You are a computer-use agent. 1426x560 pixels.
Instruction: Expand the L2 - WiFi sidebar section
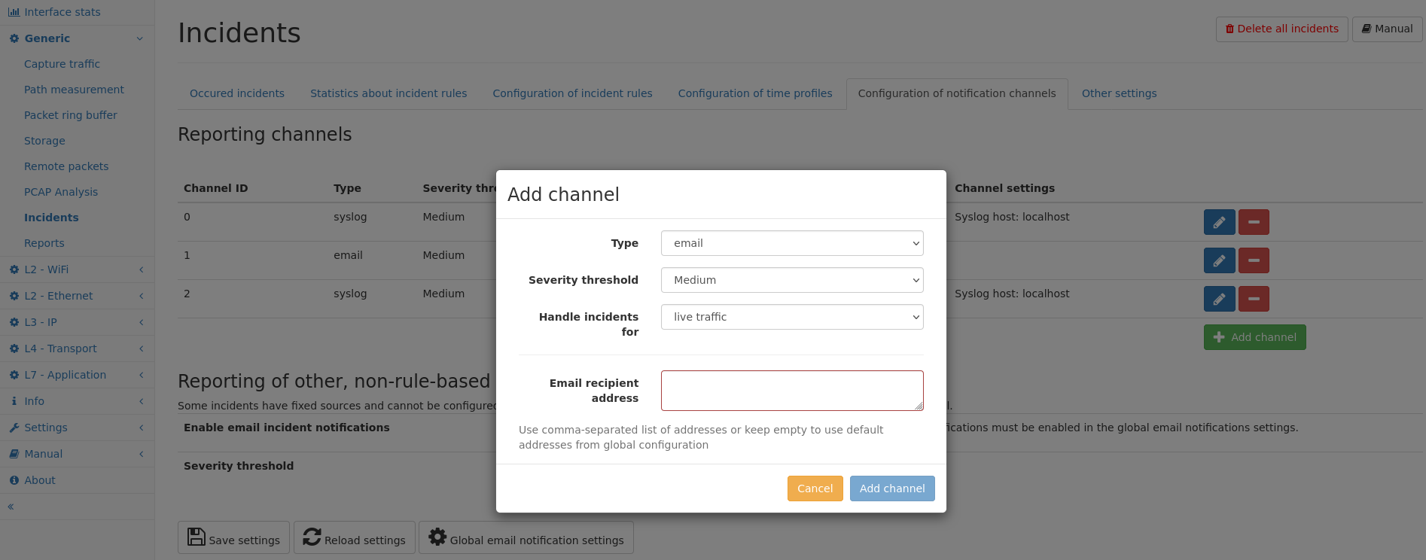click(x=77, y=269)
